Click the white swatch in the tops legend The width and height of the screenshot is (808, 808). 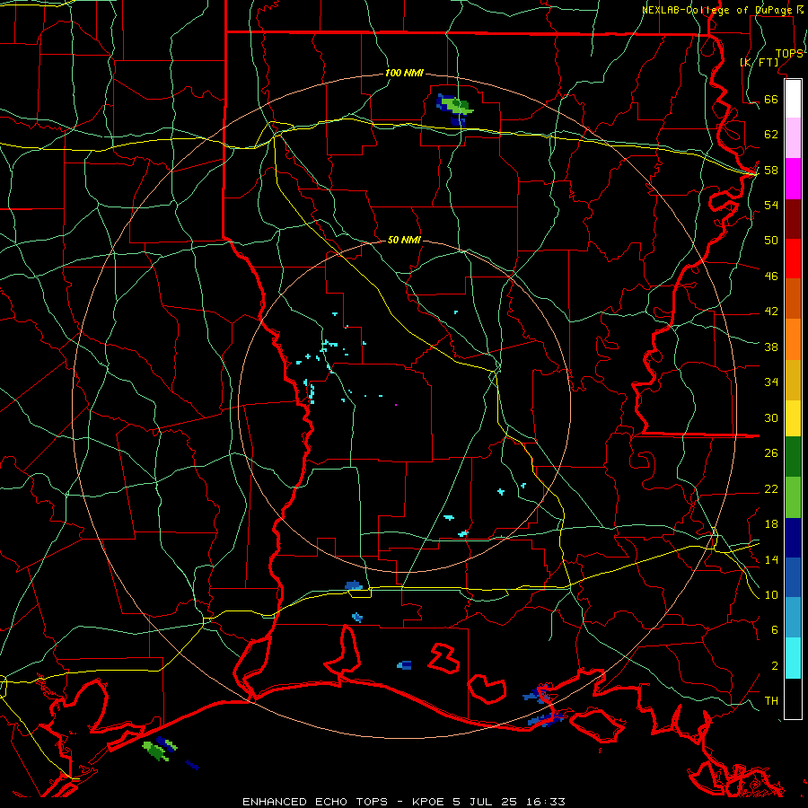pyautogui.click(x=793, y=99)
